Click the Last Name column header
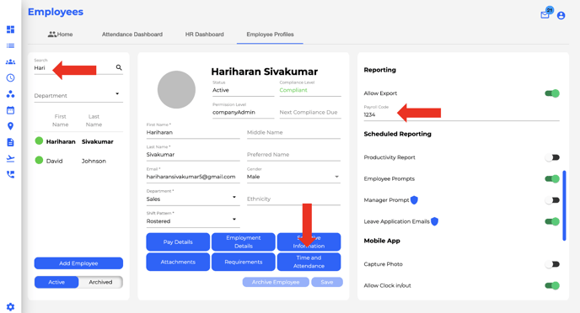Screen dimensions: 580x313 [94, 120]
